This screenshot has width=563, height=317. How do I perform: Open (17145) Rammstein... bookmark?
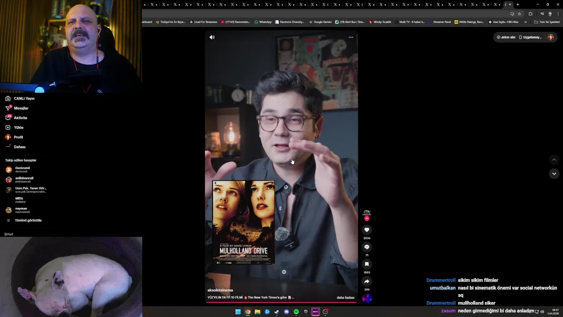click(x=236, y=22)
